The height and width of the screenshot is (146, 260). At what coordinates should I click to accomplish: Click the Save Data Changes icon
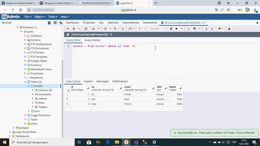(x=86, y=29)
